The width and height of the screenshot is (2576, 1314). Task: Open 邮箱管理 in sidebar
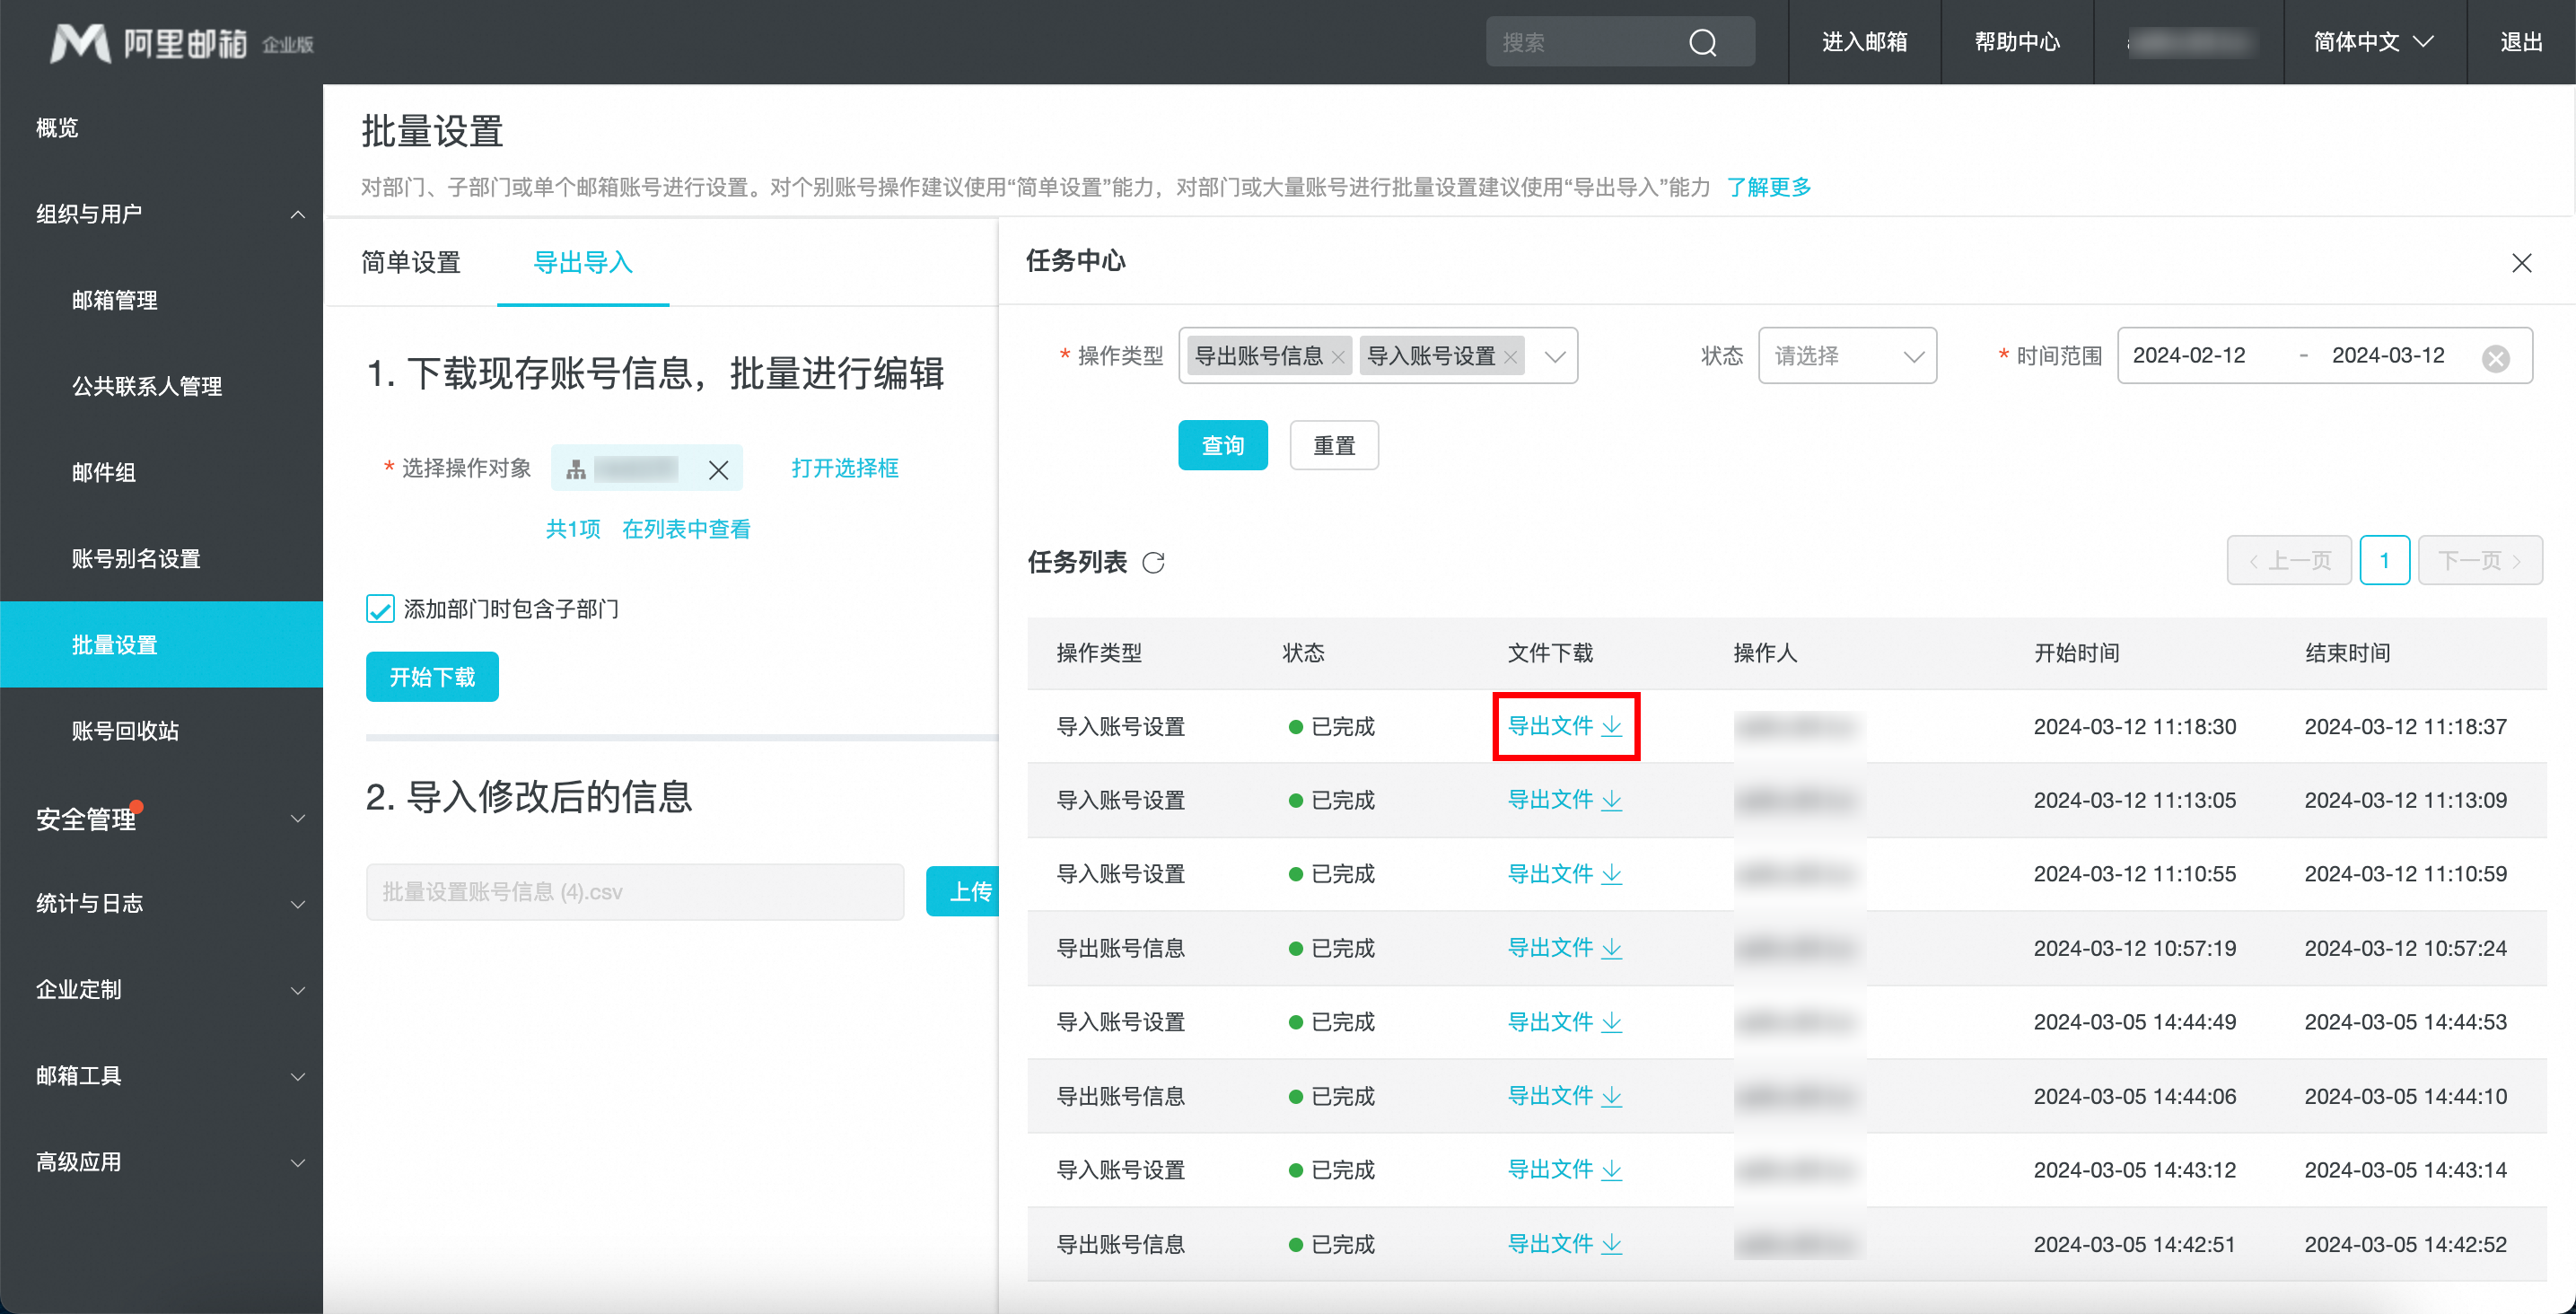115,300
